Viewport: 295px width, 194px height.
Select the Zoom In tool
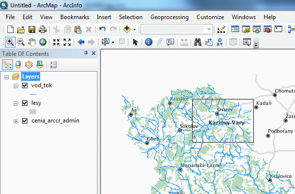pos(10,42)
